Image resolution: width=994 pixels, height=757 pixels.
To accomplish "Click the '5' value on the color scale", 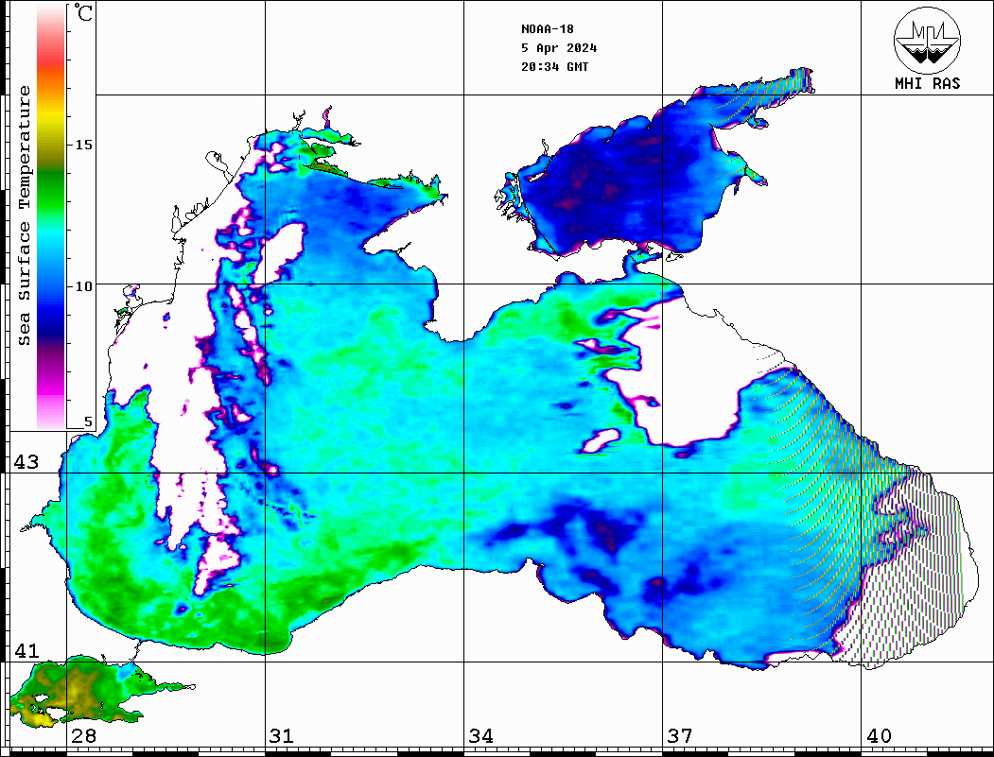I will coord(88,422).
